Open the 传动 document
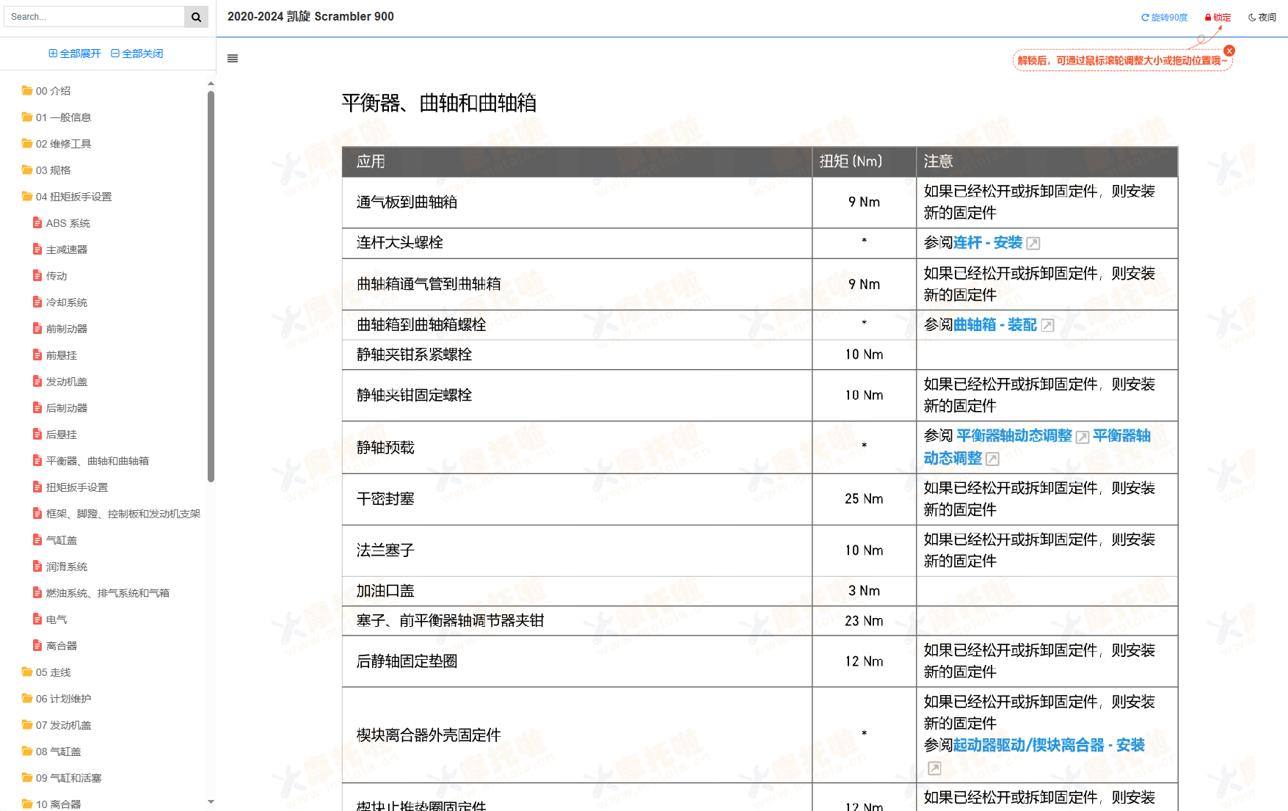Screen dimensions: 1288x811 click(50, 276)
